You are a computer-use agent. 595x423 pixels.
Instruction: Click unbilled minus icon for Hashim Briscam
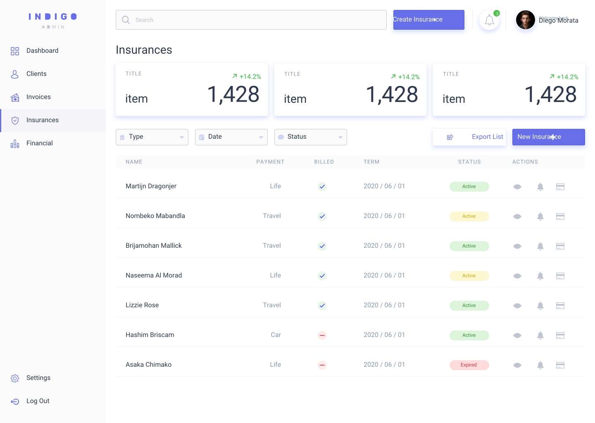[x=322, y=335]
